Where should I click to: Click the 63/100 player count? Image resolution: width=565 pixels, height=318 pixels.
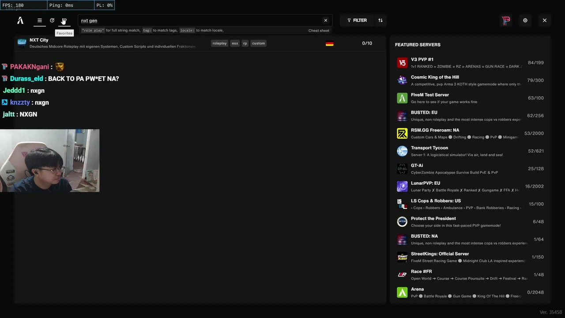pyautogui.click(x=536, y=98)
